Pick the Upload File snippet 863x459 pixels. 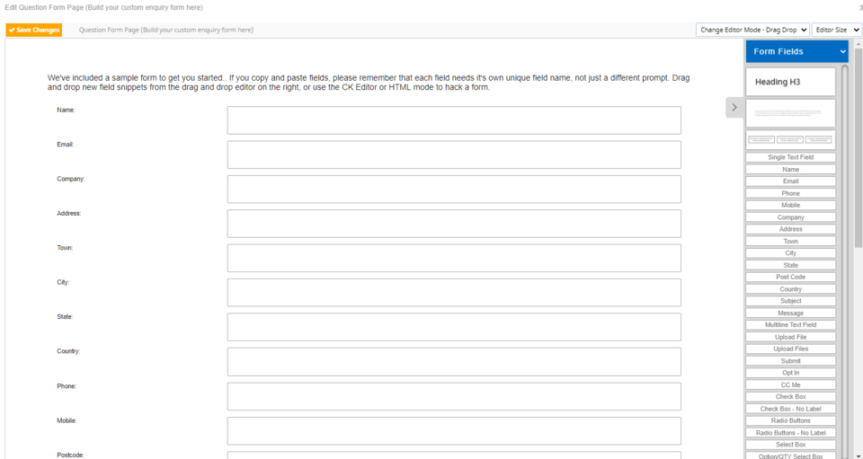pos(791,337)
